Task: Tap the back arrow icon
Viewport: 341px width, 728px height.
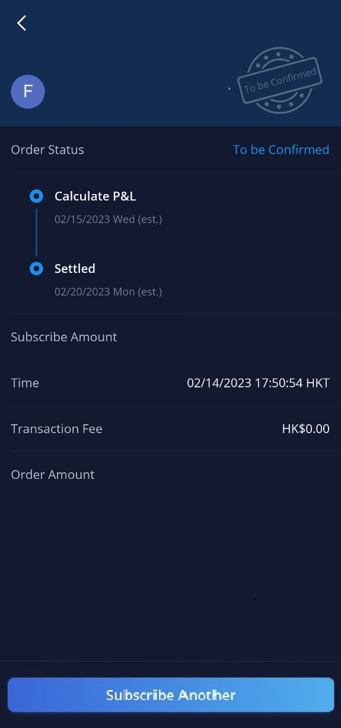Action: point(22,23)
